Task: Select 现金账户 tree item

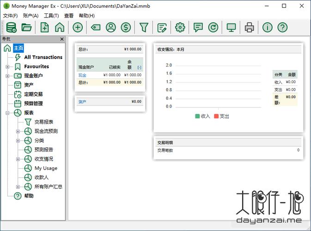Action: [33, 76]
